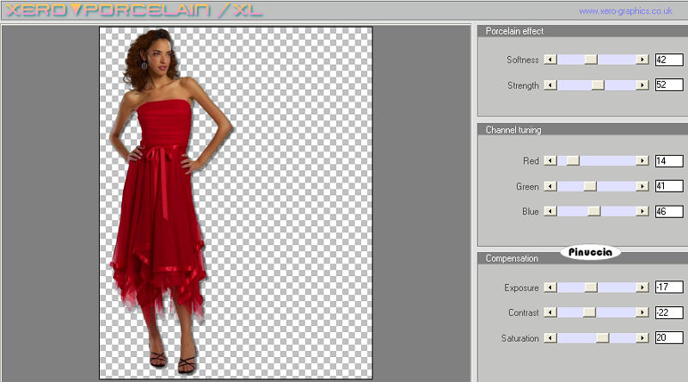The width and height of the screenshot is (688, 382).
Task: Click left arrow of Contrast slider
Action: 550,312
